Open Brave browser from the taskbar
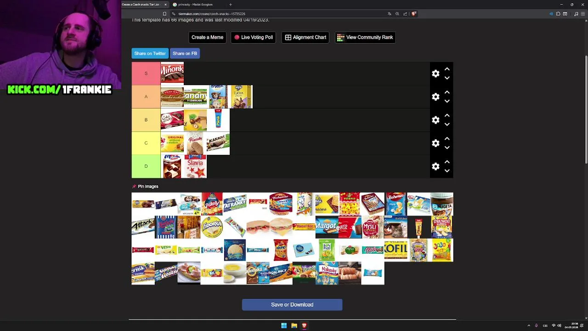Viewport: 588px width, 331px height. [304, 325]
